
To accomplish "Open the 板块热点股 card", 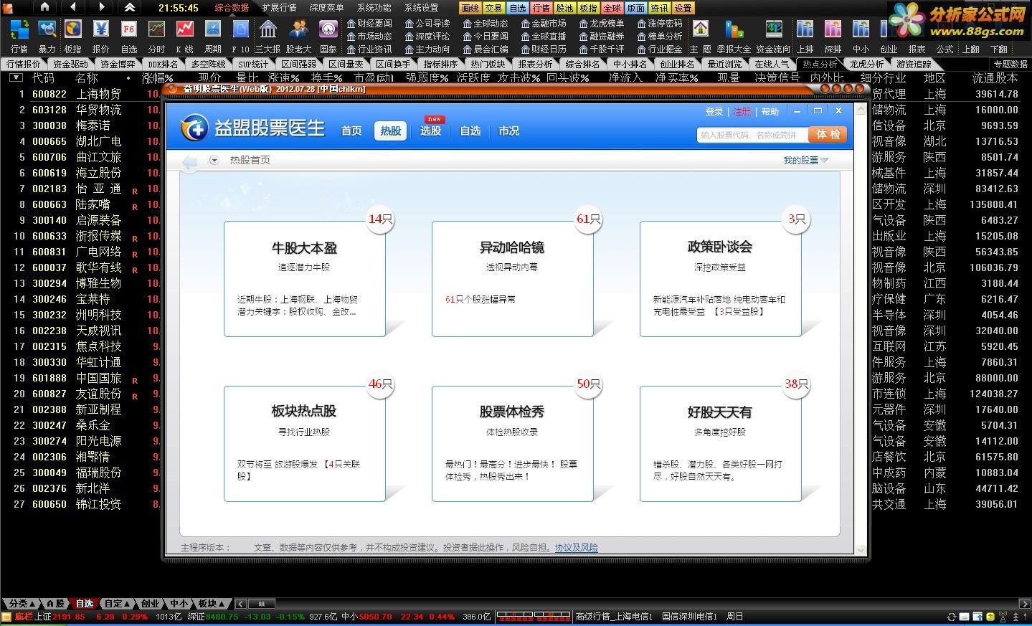I will pos(305,444).
